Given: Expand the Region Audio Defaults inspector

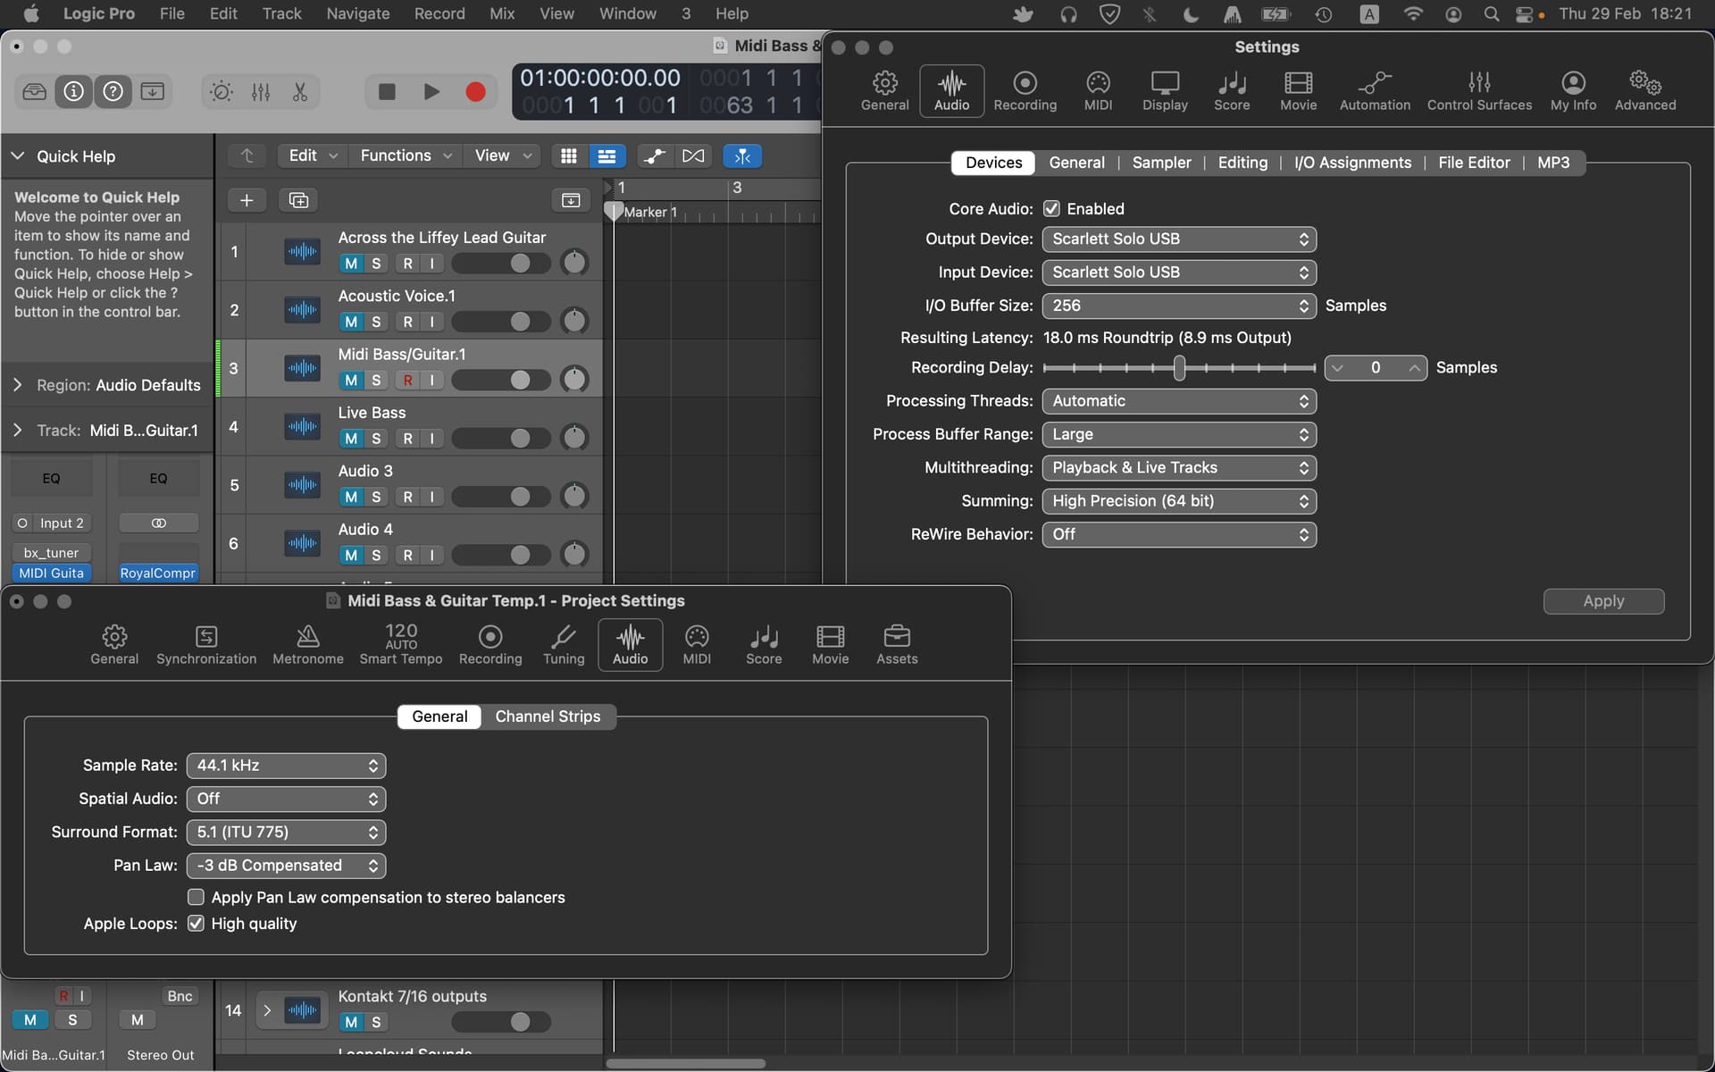Looking at the screenshot, I should coord(18,385).
